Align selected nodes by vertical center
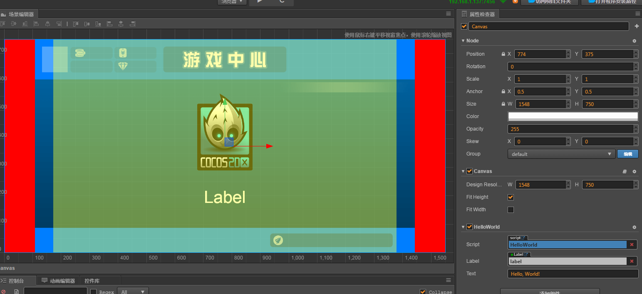The image size is (642, 294). click(14, 24)
